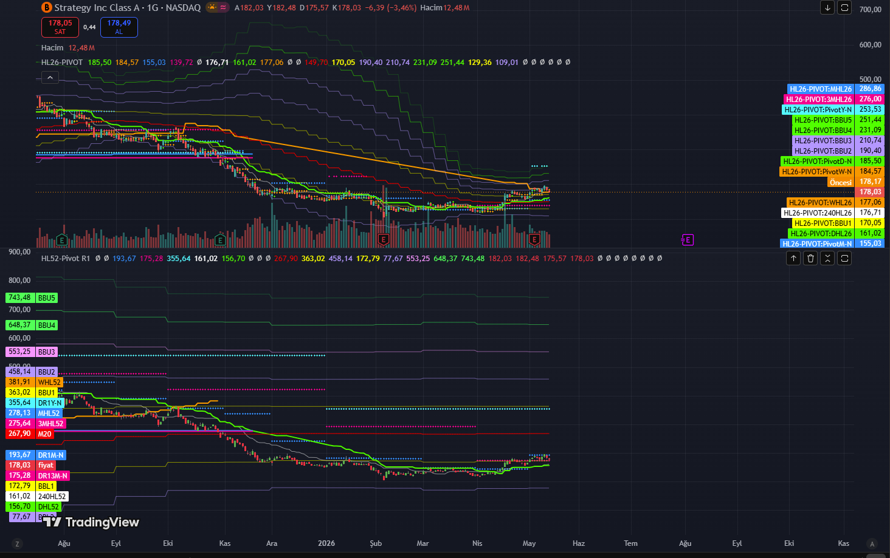Maximize the top chart pane
The height and width of the screenshot is (558, 890).
[844, 7]
